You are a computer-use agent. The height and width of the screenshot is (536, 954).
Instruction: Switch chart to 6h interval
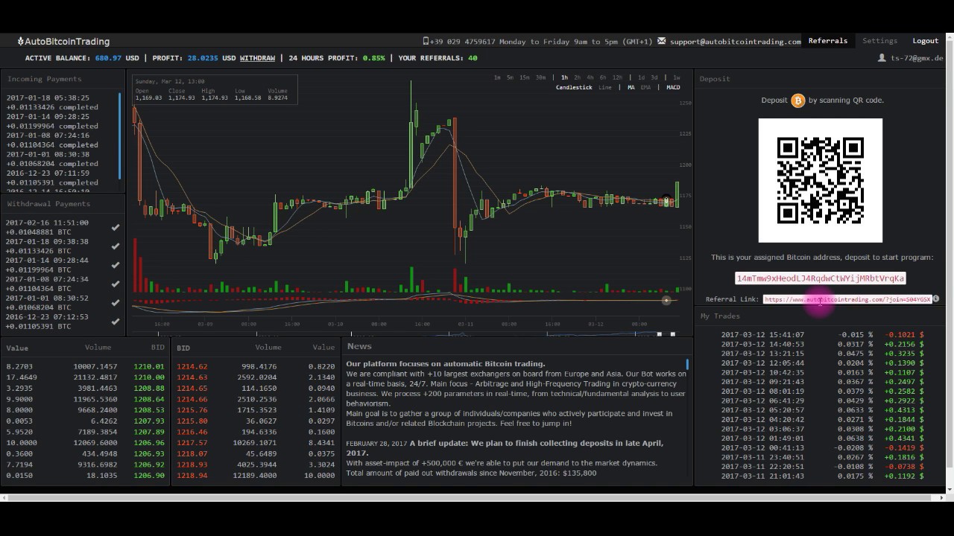602,77
